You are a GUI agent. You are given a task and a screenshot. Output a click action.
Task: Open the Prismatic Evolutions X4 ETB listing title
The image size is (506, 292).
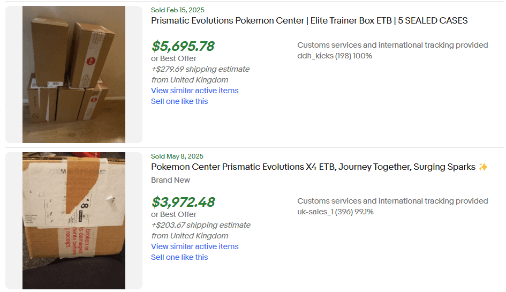click(x=313, y=167)
